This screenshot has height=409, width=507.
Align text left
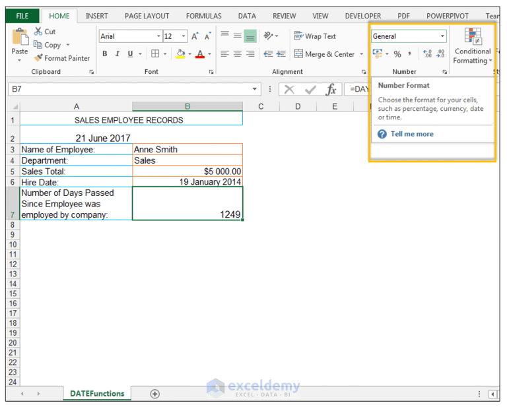pyautogui.click(x=224, y=53)
